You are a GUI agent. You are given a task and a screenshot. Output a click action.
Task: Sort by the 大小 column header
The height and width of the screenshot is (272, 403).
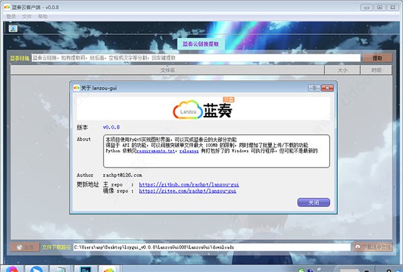(343, 70)
